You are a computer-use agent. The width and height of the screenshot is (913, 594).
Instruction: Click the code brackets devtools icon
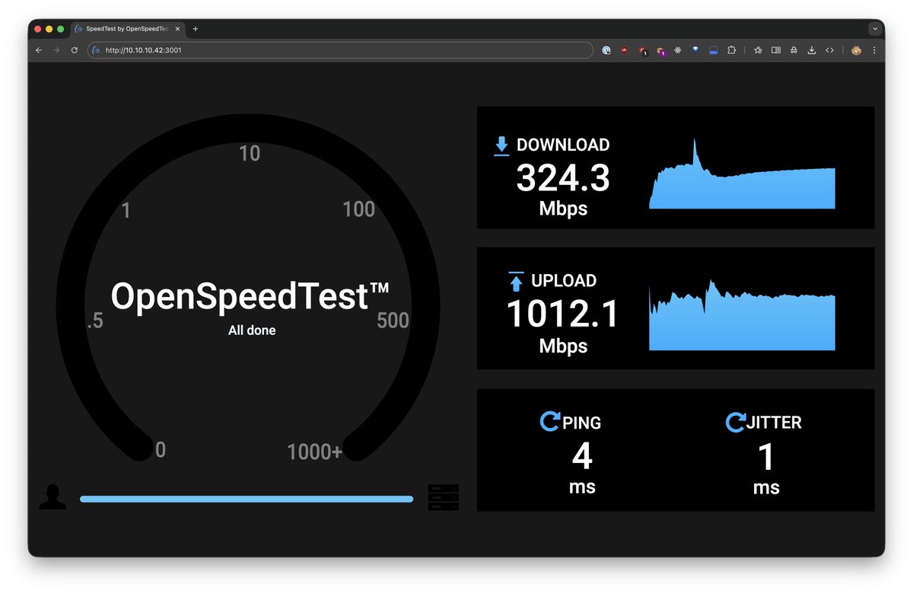point(829,50)
